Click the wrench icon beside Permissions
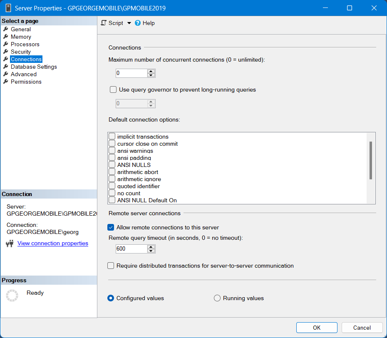Viewport: 387px width, 338px height. 6,82
